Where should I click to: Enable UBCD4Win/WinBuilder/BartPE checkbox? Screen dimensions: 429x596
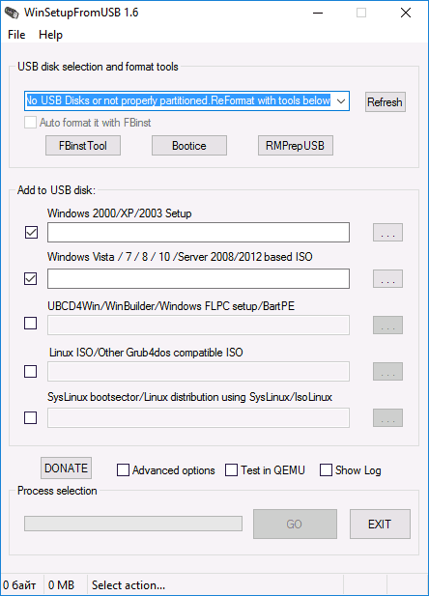[x=30, y=323]
